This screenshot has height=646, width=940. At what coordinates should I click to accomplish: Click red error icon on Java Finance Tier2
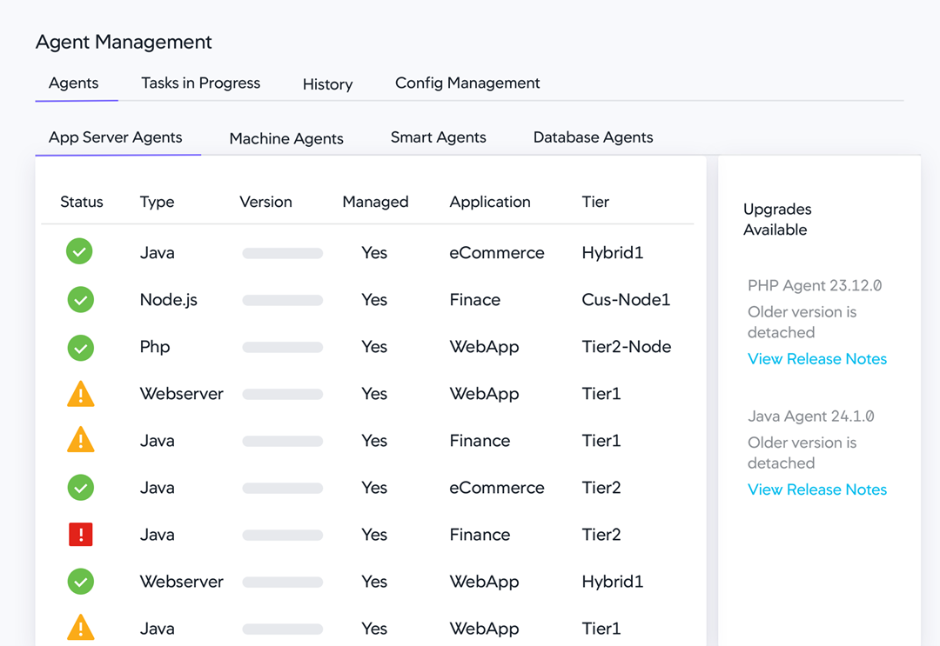(81, 535)
